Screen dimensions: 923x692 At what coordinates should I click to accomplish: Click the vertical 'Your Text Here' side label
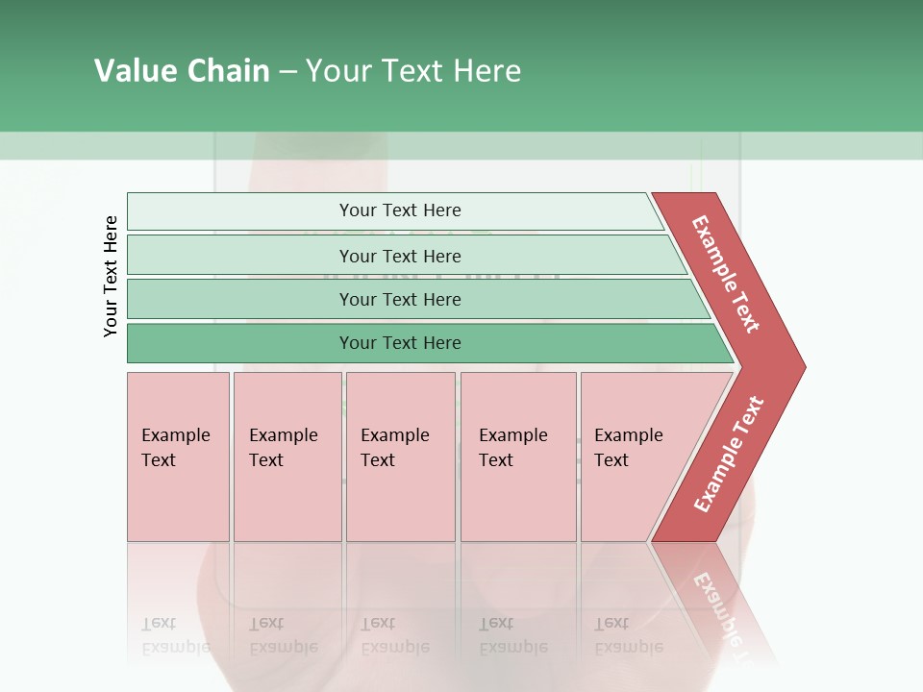click(111, 276)
